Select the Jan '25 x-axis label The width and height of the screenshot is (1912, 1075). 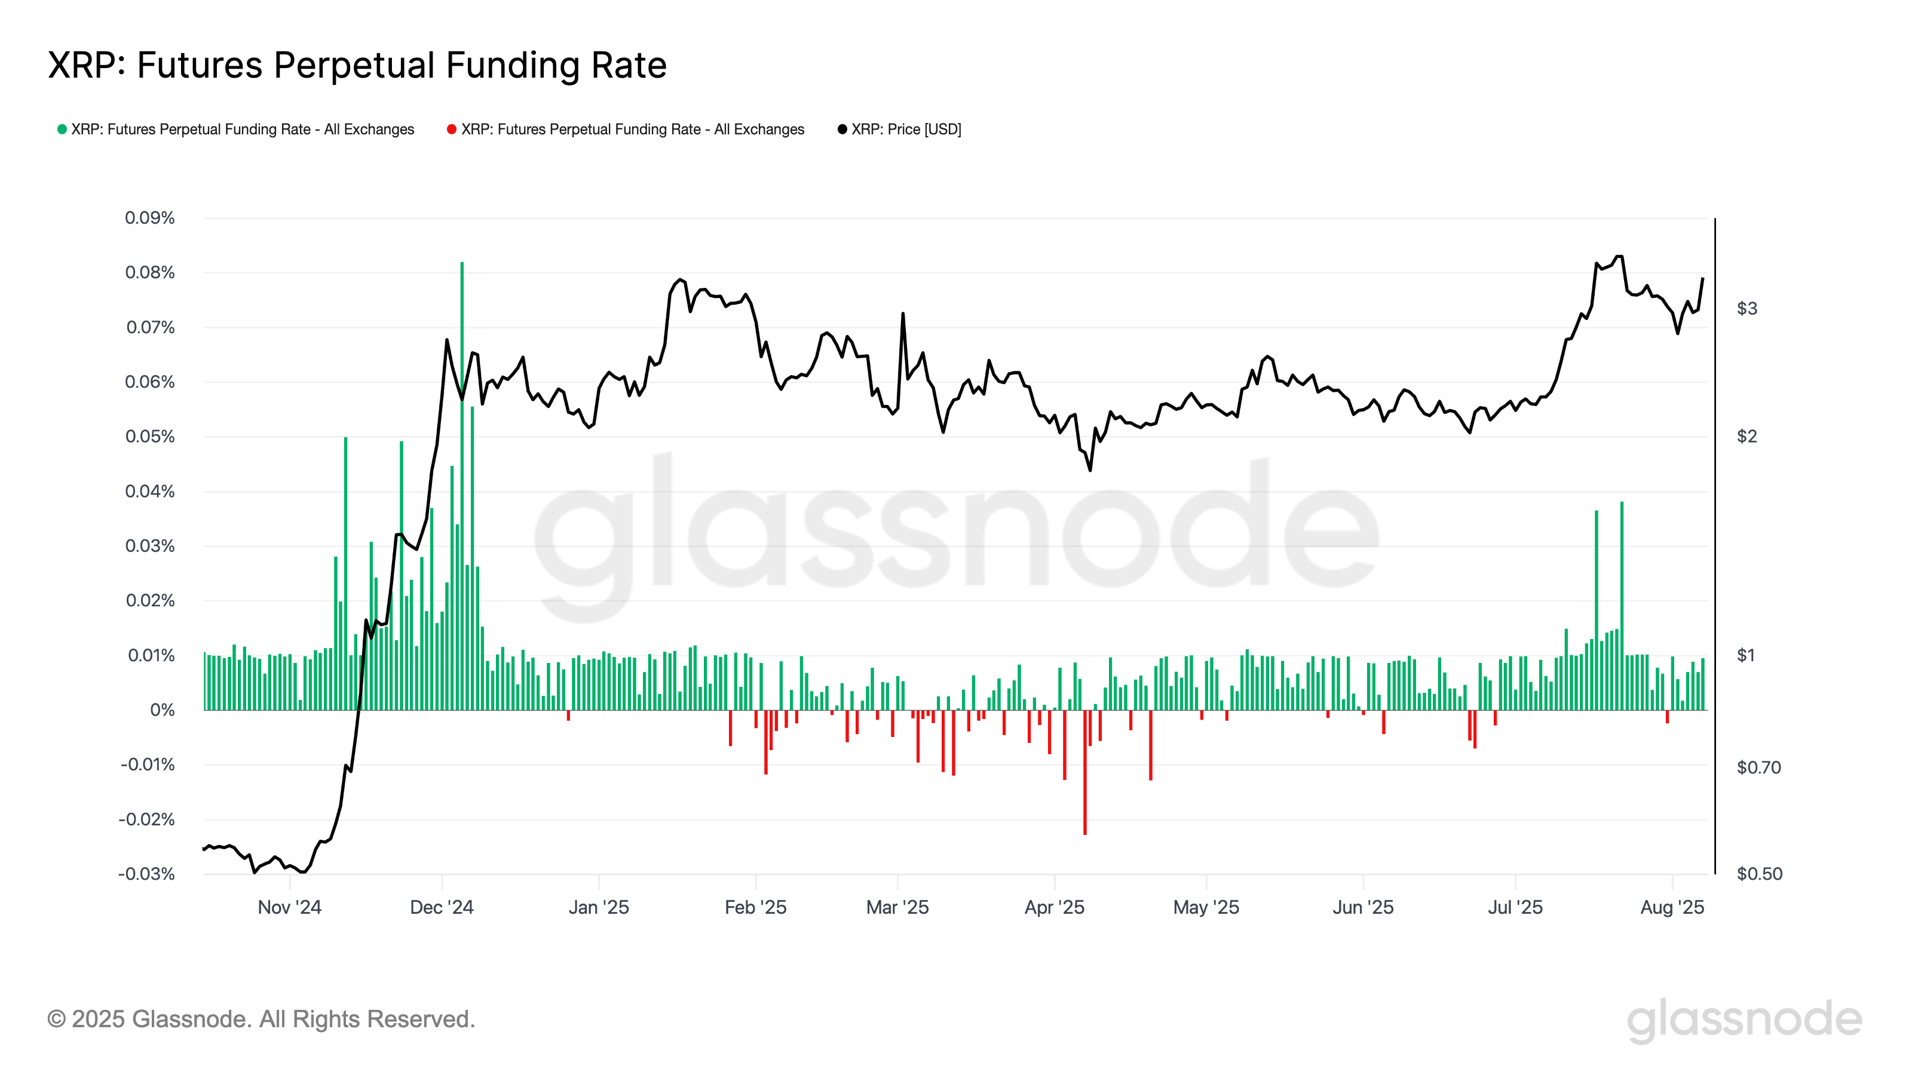[598, 907]
